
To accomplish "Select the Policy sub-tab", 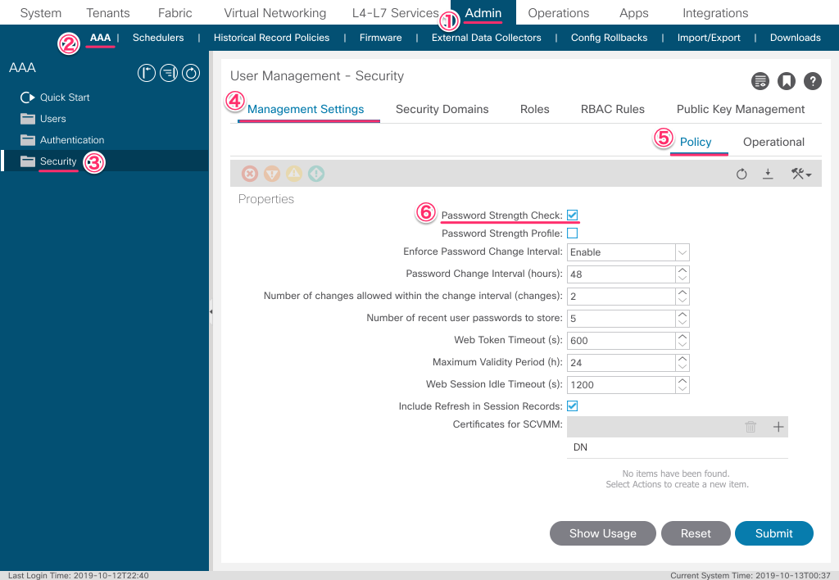I will [x=696, y=142].
